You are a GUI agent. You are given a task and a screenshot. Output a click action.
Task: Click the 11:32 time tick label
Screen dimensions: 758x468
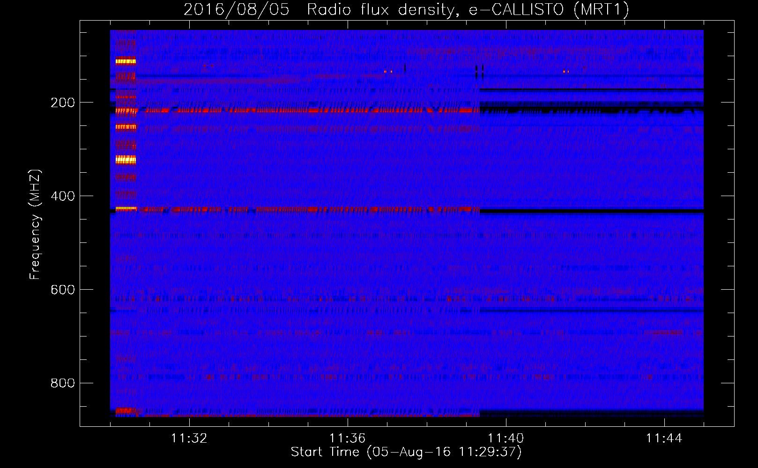pos(189,439)
